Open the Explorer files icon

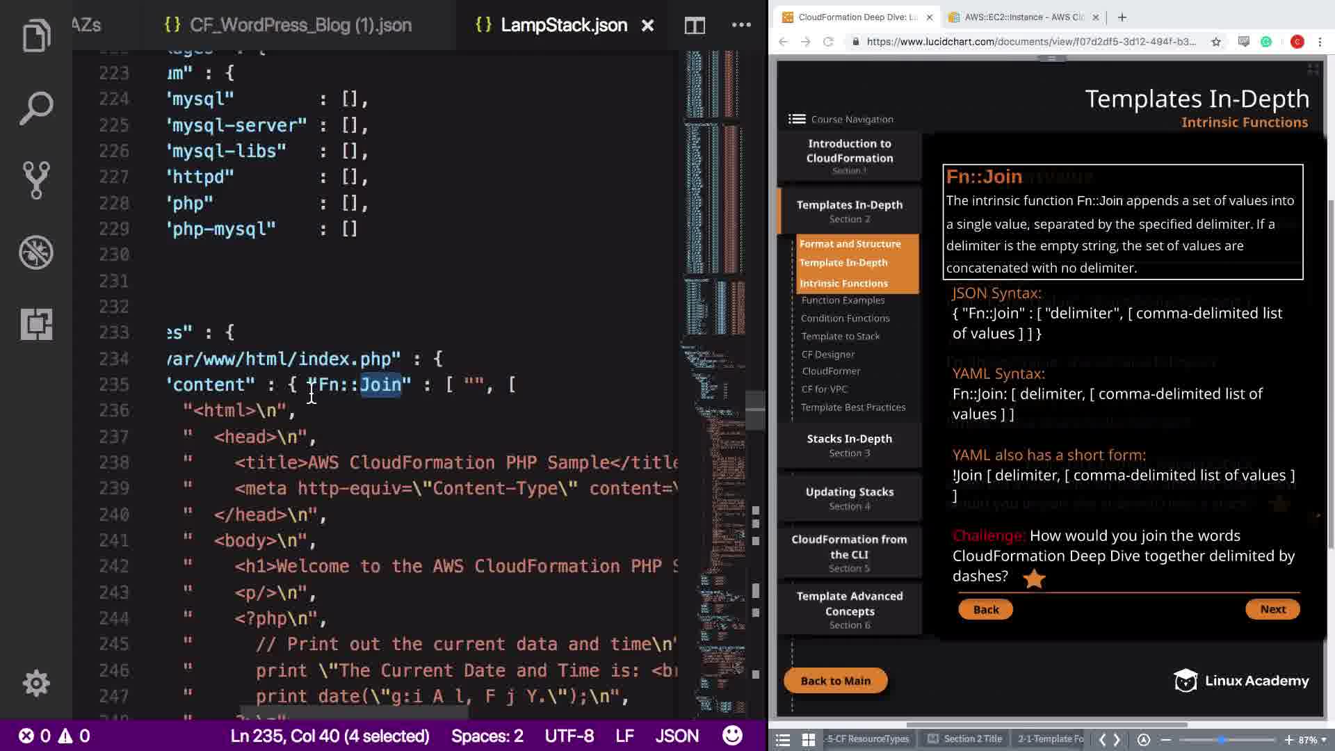click(36, 36)
